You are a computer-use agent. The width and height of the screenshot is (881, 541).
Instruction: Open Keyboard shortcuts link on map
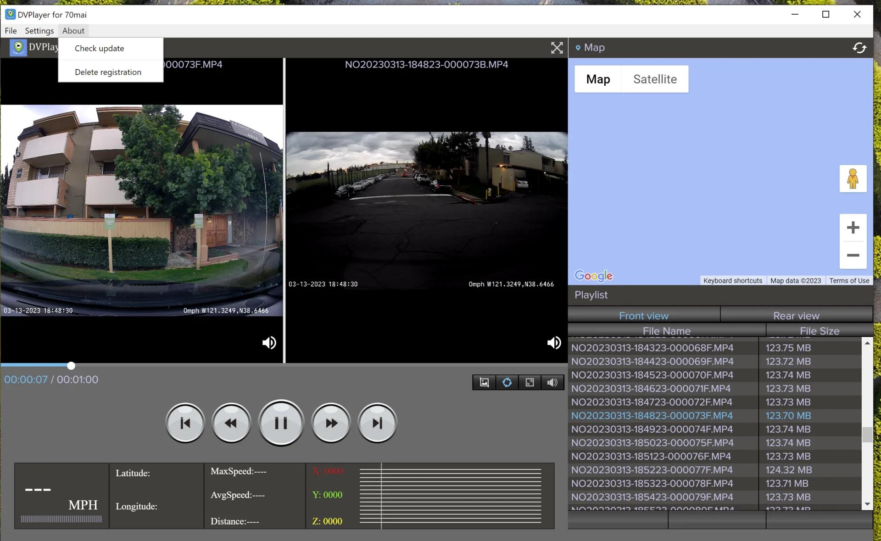(x=732, y=280)
